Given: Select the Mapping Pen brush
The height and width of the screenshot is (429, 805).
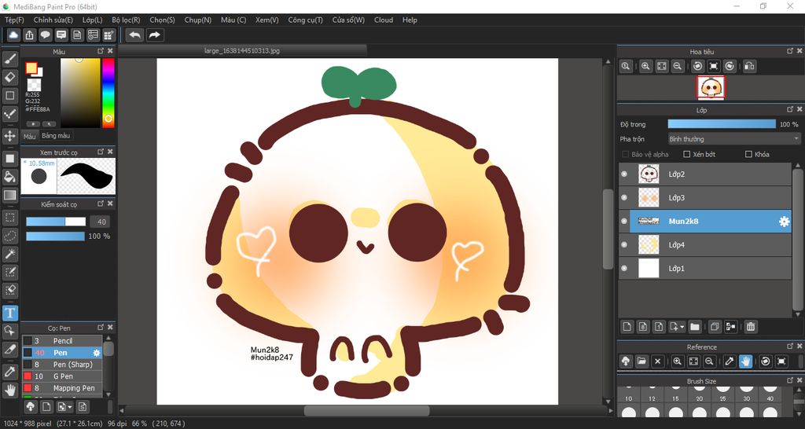Looking at the screenshot, I should (62, 388).
